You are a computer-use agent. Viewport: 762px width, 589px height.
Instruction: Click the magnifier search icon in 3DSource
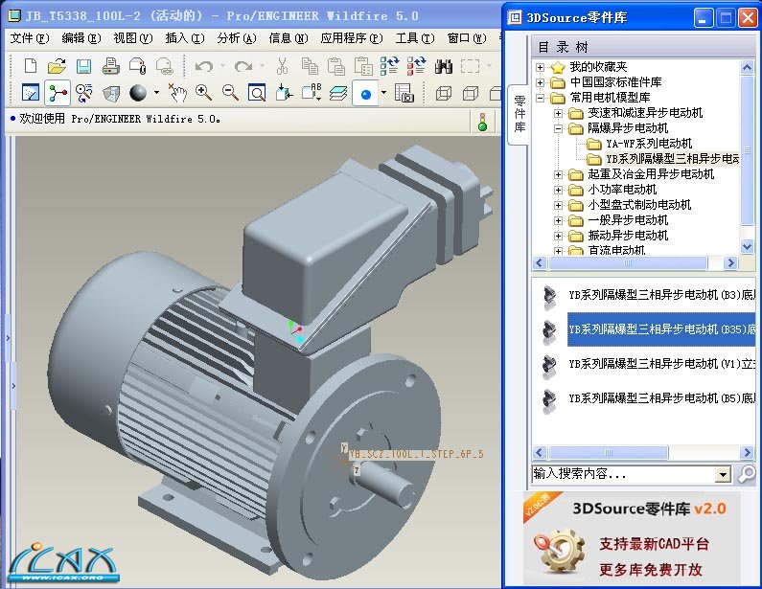coord(746,473)
